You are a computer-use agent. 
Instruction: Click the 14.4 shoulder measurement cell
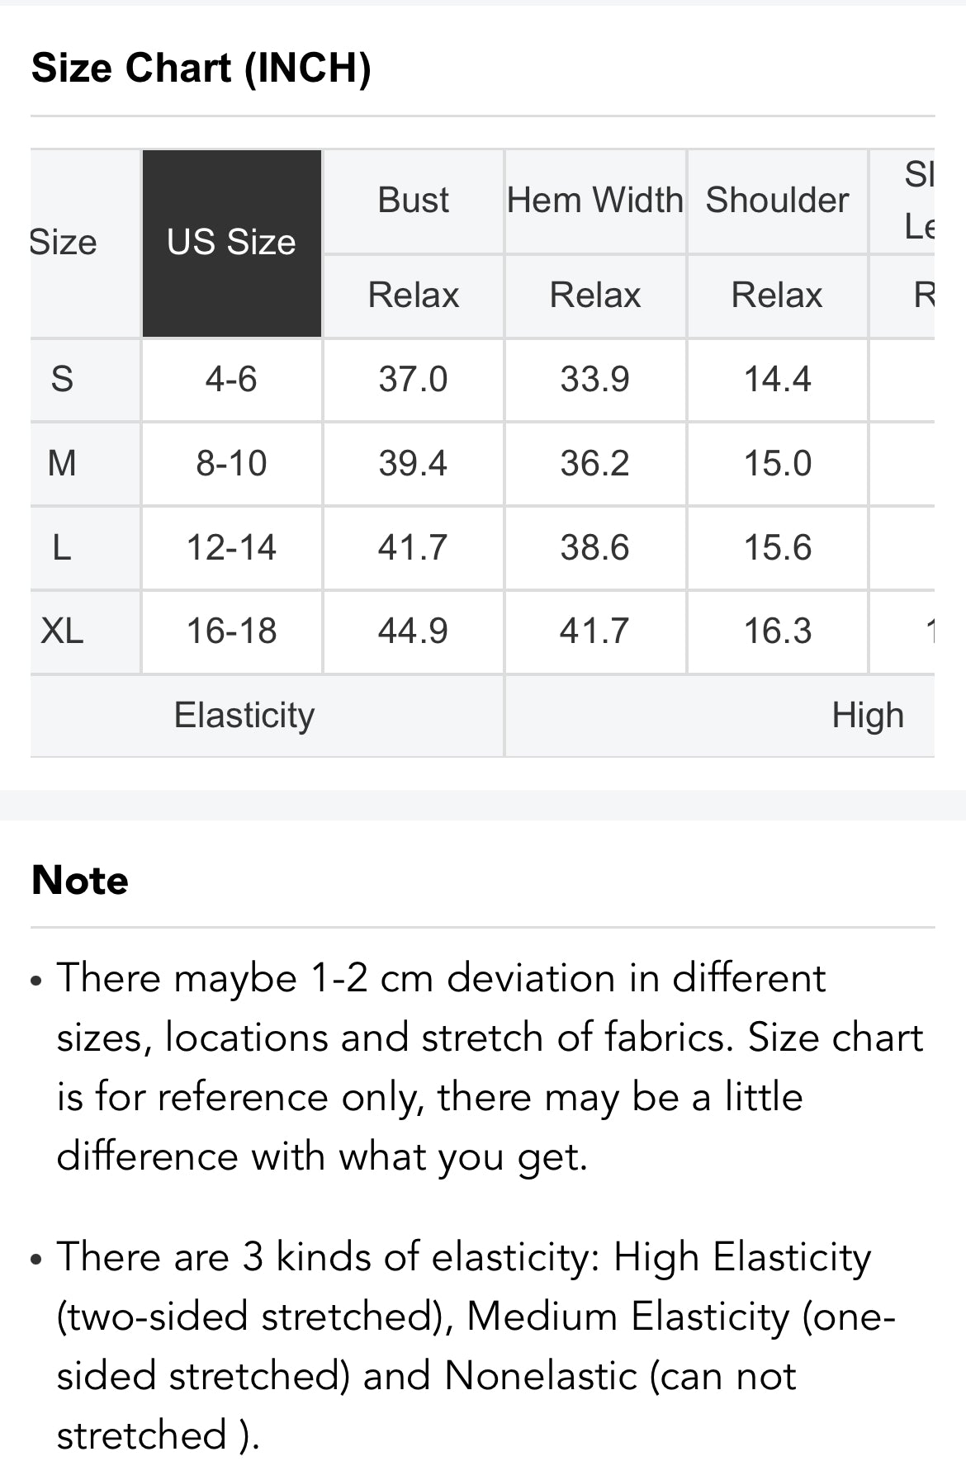click(777, 380)
